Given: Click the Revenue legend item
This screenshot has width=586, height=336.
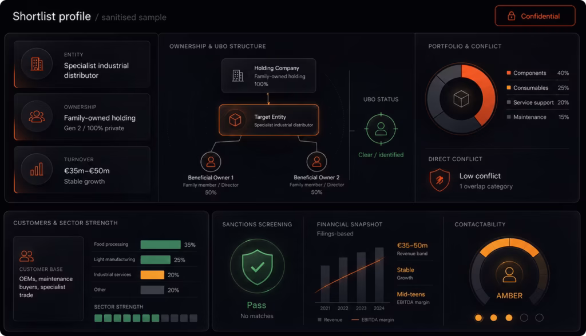Looking at the screenshot, I should [330, 319].
